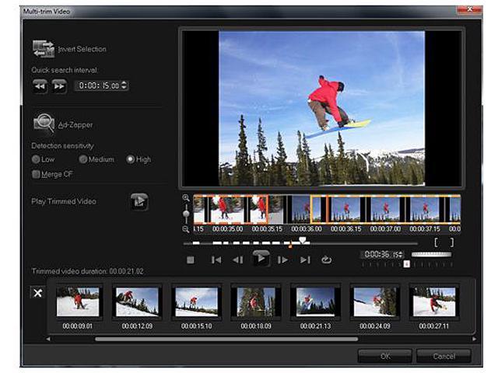498x373 pixels.
Task: Select Low detection sensitivity
Action: (36, 159)
